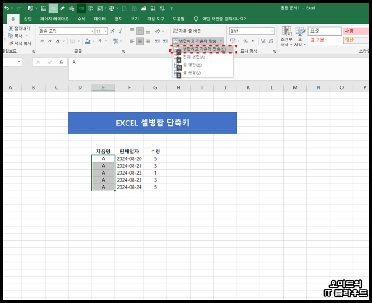Toggle underline formatting (가)
The height and width of the screenshot is (303, 372).
click(x=58, y=41)
